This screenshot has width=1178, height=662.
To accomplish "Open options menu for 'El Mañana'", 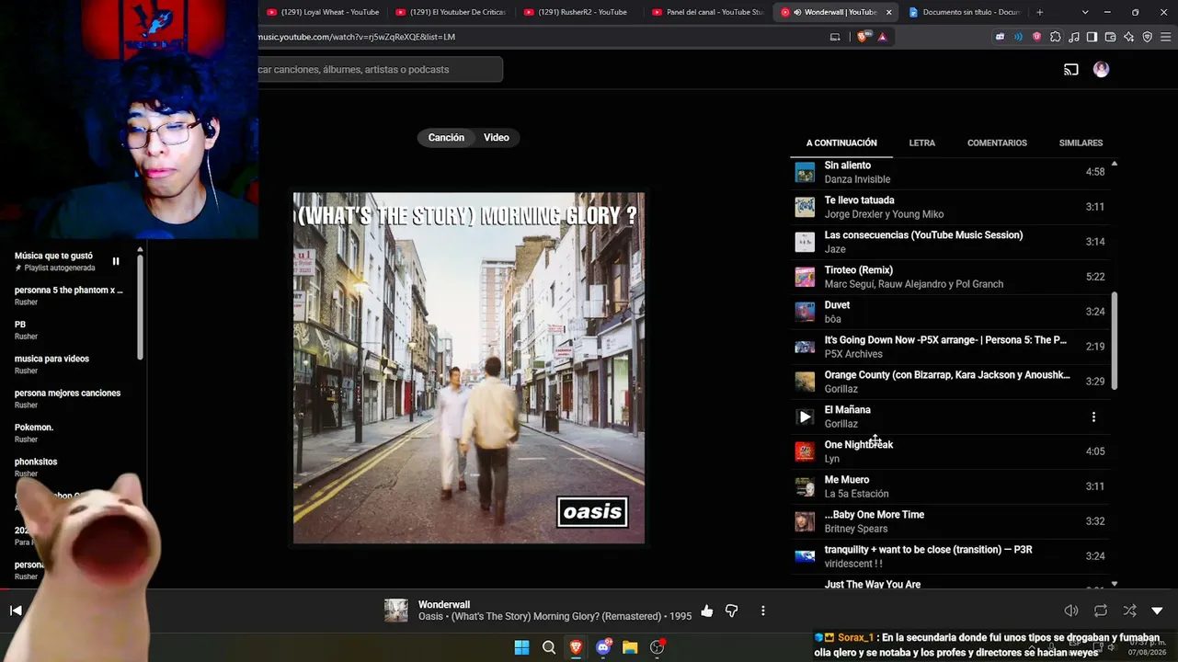I will (x=1093, y=417).
